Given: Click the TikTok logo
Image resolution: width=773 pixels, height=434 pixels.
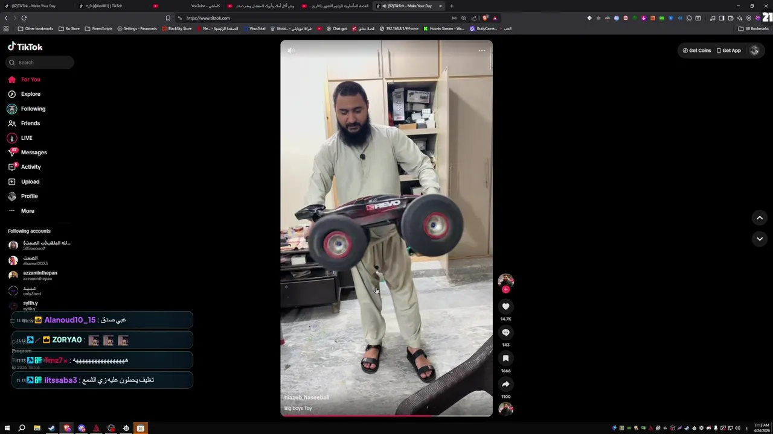Looking at the screenshot, I should [x=25, y=46].
